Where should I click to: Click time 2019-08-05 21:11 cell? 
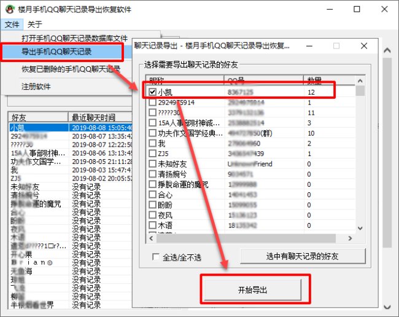point(102,162)
